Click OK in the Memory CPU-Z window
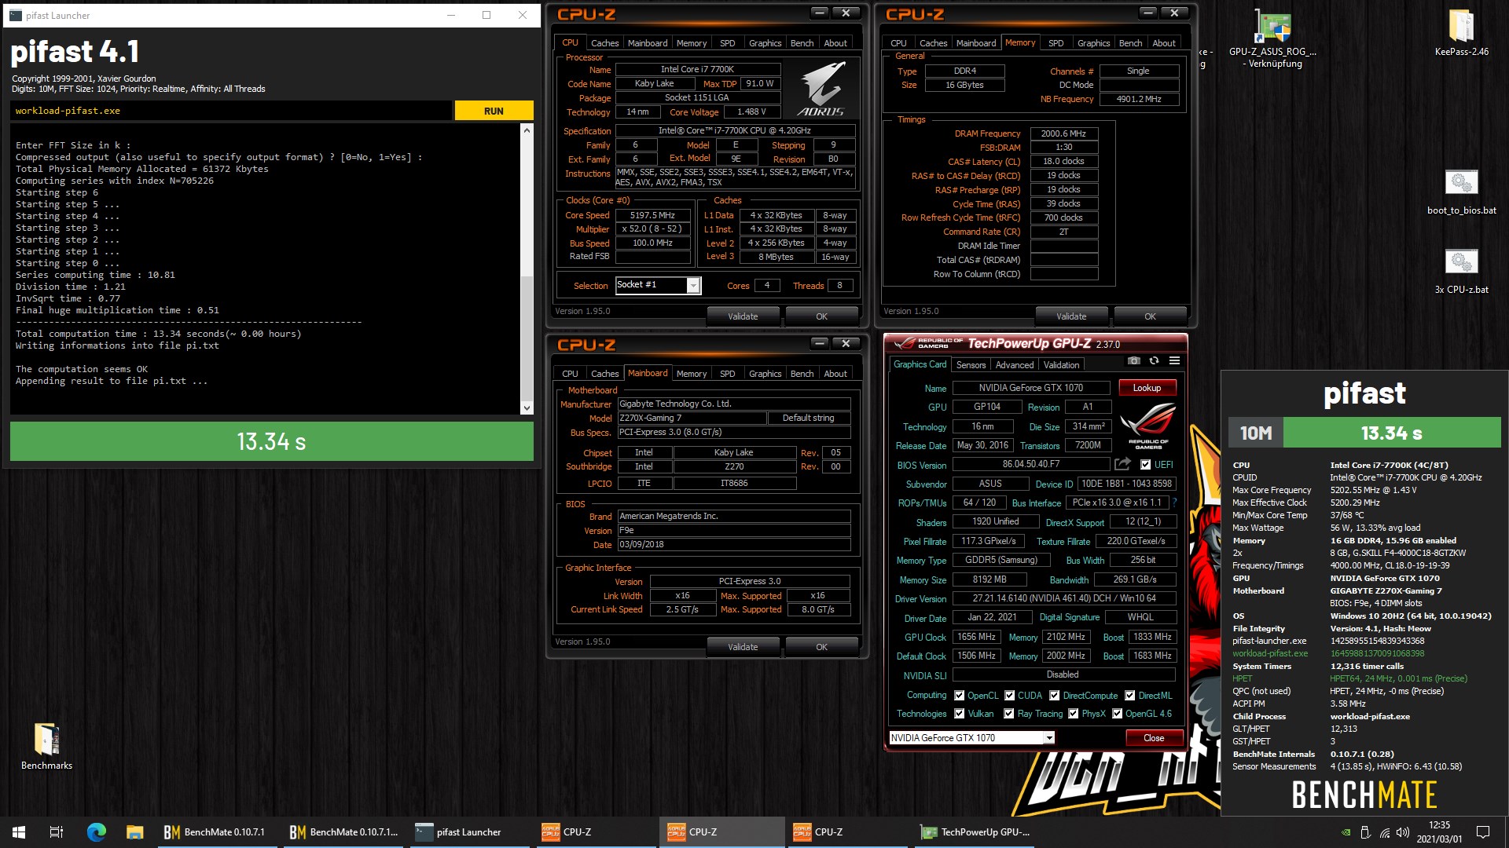Viewport: 1509px width, 848px height. click(x=1150, y=316)
